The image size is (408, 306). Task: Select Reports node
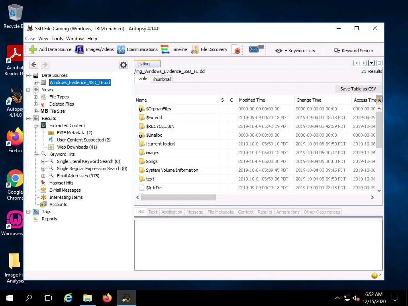(49, 219)
